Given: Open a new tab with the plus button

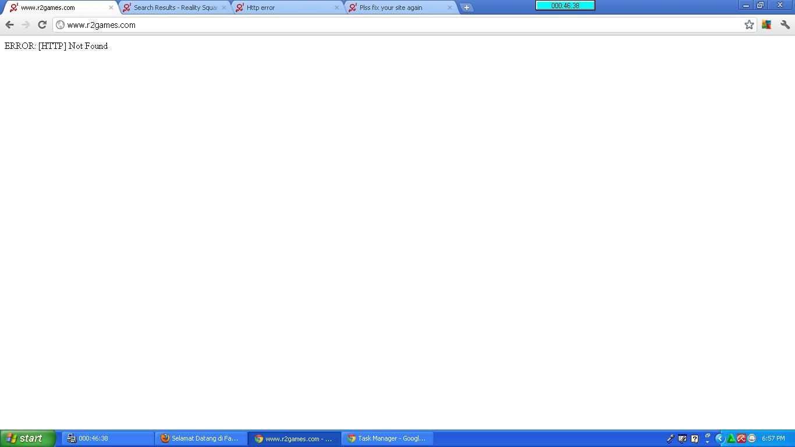Looking at the screenshot, I should (x=466, y=8).
